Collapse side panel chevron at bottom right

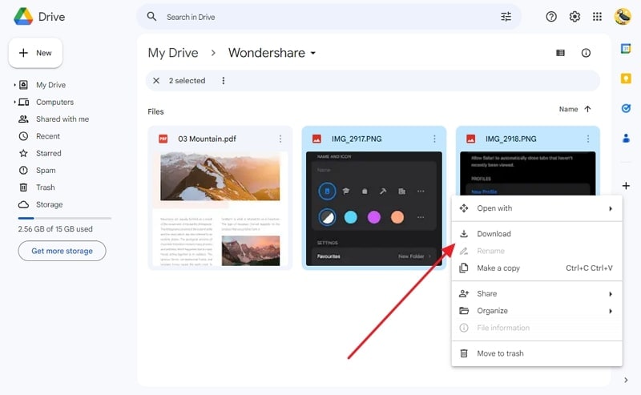click(626, 380)
